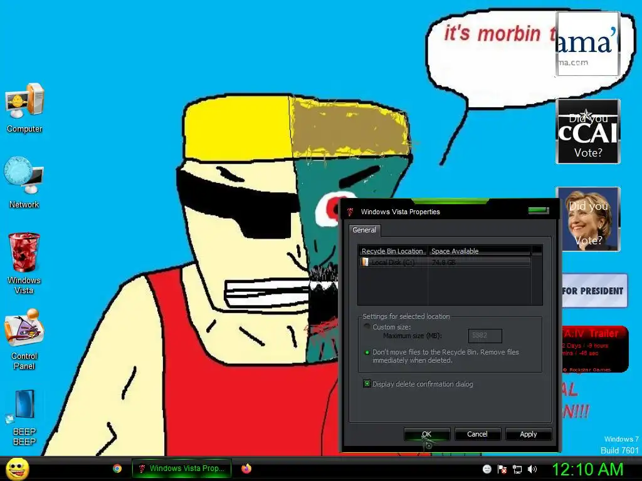Switch to the General tab
642x481 pixels.
[364, 230]
